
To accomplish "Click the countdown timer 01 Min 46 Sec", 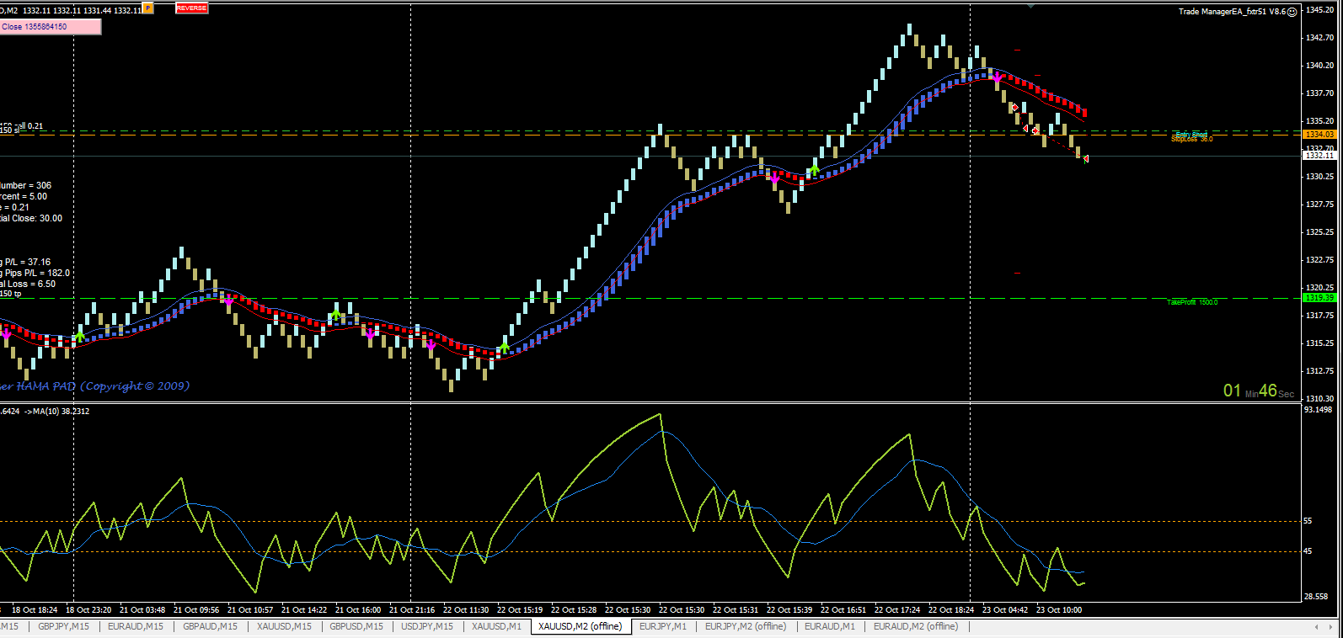I will pyautogui.click(x=1258, y=391).
